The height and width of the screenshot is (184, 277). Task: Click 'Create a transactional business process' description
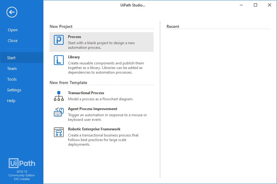click(103, 140)
